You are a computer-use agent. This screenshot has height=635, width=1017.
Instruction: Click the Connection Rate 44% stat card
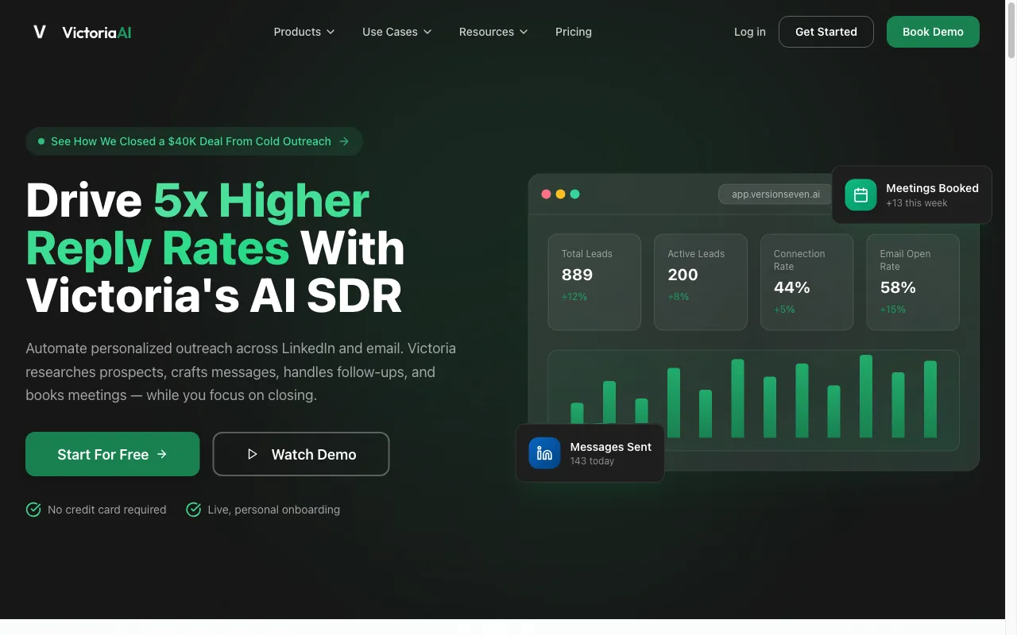tap(806, 282)
